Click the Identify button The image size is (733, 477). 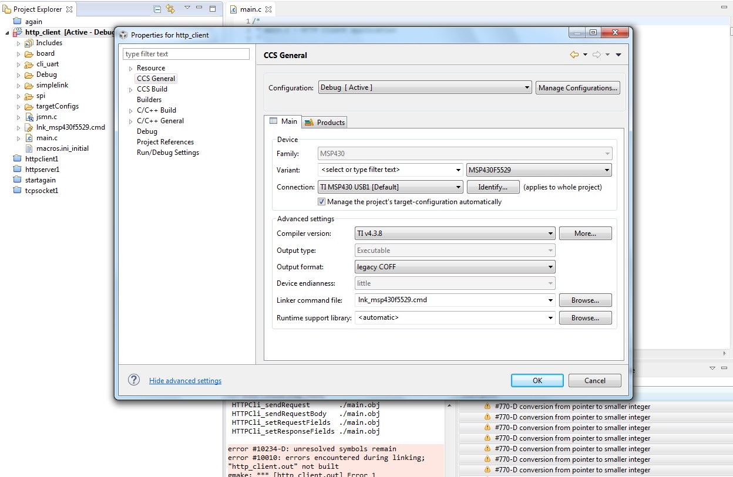coord(493,187)
